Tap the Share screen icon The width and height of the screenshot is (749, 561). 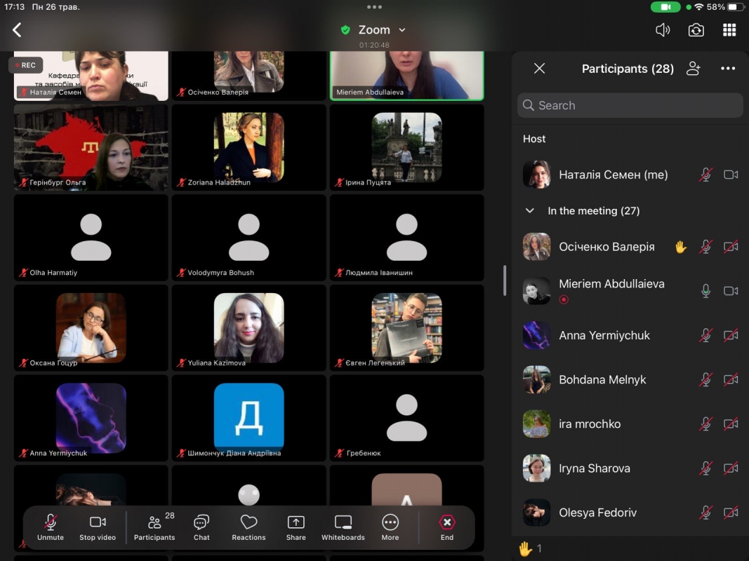[x=296, y=527]
